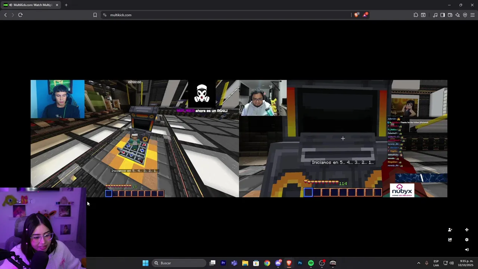Open the Leo AI sparkle icon
Screen dimensions: 478x269
pyautogui.click(x=457, y=15)
